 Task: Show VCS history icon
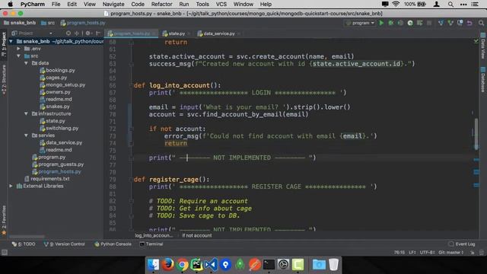tap(460, 23)
